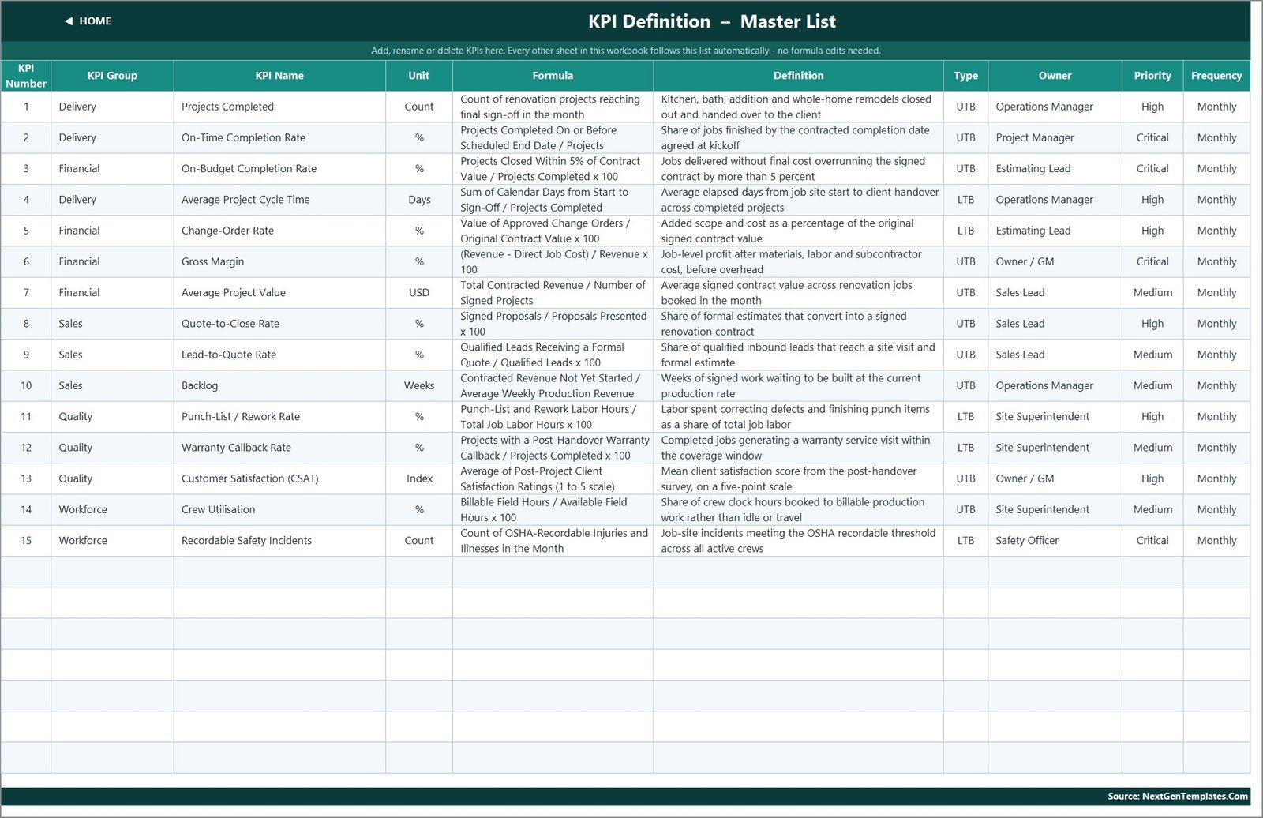Select the KPI Name column header
The height and width of the screenshot is (818, 1263).
coord(279,76)
